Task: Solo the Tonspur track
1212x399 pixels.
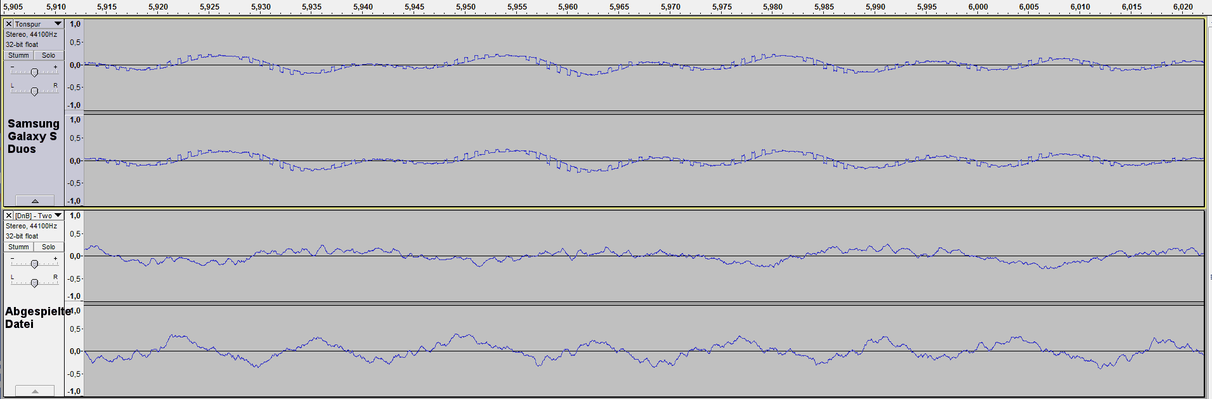Action: (49, 55)
